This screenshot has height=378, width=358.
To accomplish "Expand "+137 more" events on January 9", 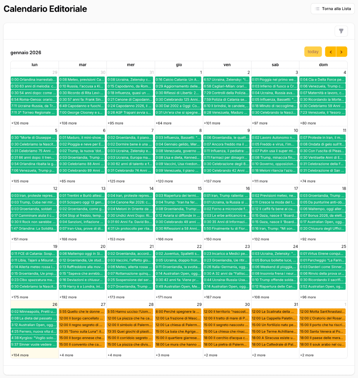I will (212, 181).
